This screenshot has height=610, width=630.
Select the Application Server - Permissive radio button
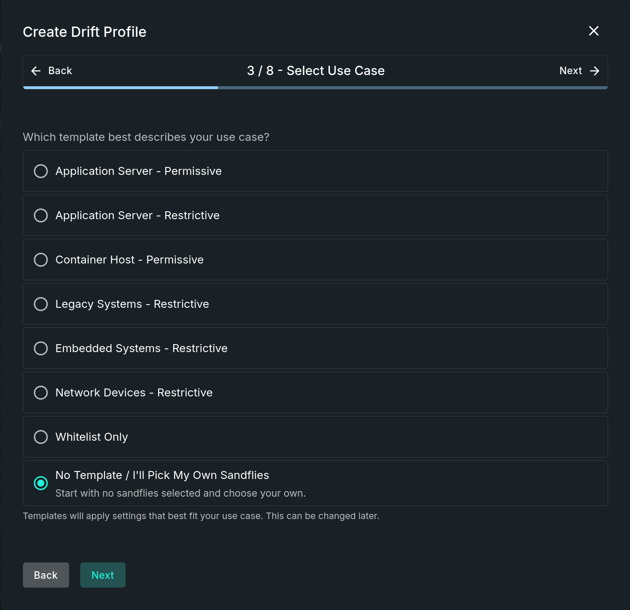point(41,171)
